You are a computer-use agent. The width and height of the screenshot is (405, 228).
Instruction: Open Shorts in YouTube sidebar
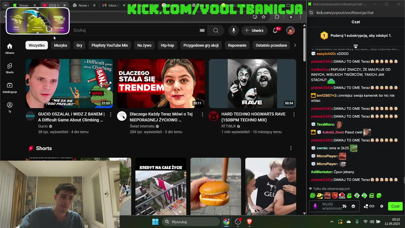click(x=9, y=68)
